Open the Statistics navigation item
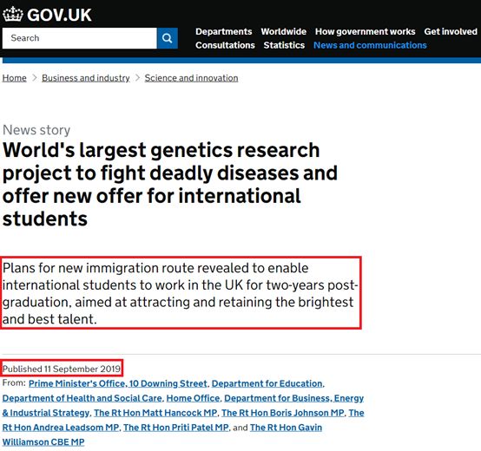This screenshot has height=451, width=481. 284,45
